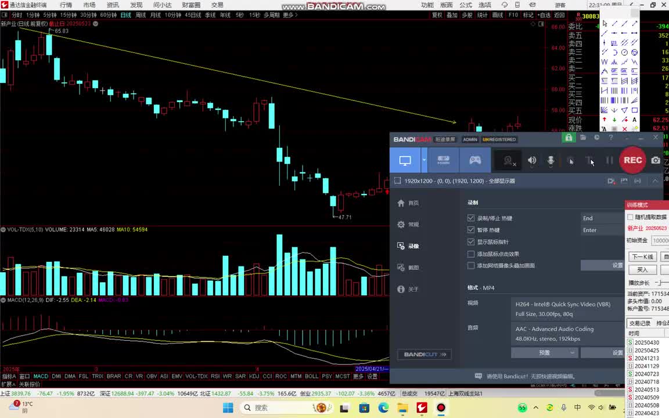669x418 pixels.
Task: Open Microsoft Edge from taskbar
Action: click(383, 408)
